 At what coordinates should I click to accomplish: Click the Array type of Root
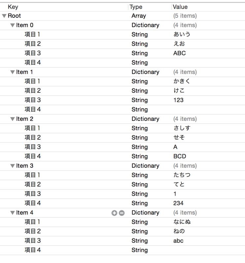tap(139, 16)
